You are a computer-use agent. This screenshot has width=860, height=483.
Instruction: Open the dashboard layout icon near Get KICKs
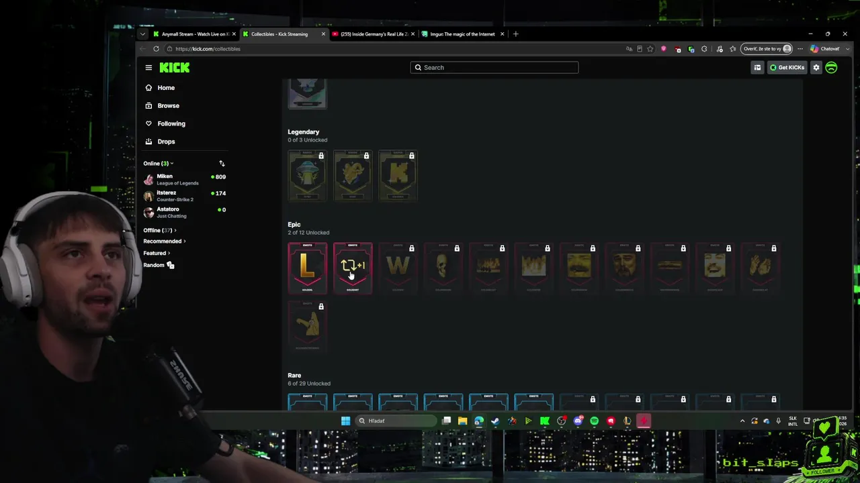point(757,67)
